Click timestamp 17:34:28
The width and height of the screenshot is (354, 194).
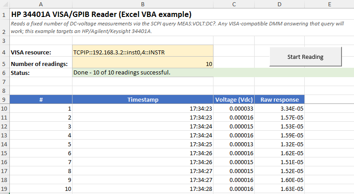143,189
